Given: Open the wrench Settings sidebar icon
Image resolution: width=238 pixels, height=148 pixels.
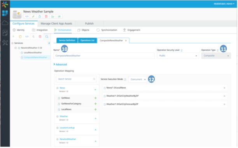Looking at the screenshot, I should click(x=5, y=43).
